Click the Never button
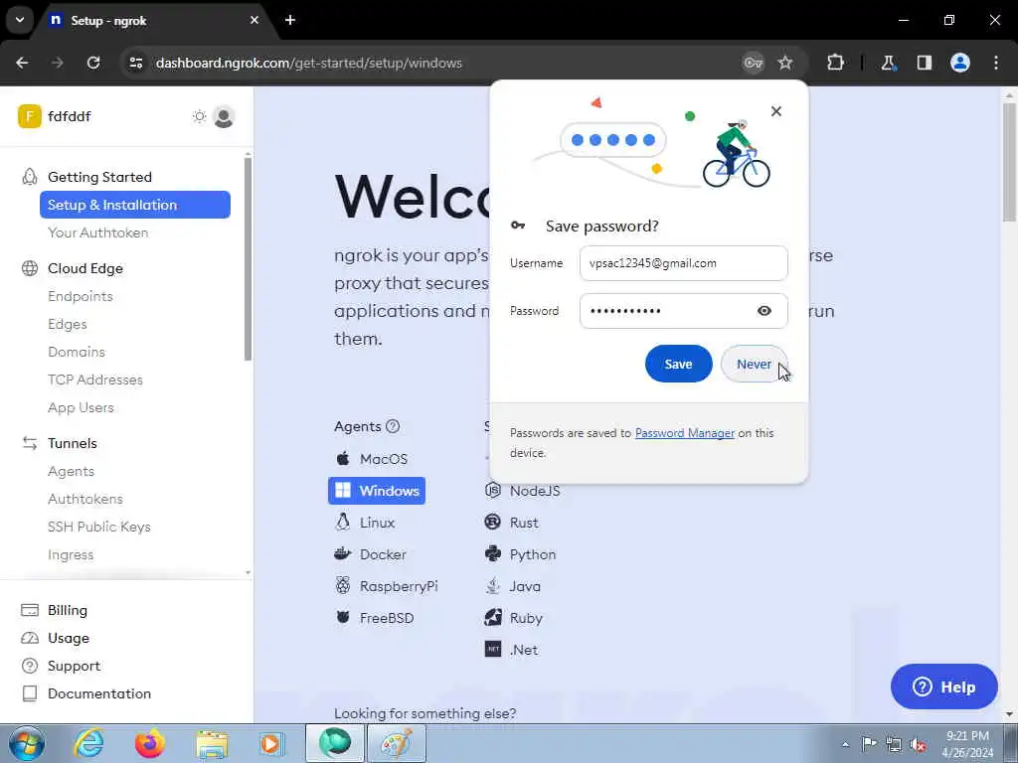1018x763 pixels. (754, 364)
